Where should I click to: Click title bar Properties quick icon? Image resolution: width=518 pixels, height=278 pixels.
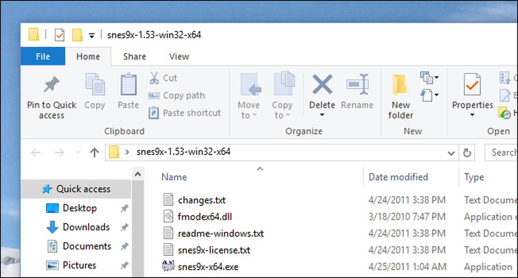[x=60, y=35]
